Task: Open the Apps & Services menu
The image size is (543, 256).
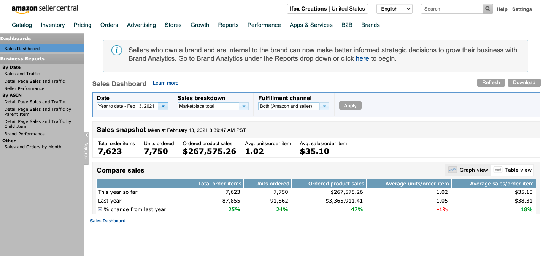Action: pos(311,25)
